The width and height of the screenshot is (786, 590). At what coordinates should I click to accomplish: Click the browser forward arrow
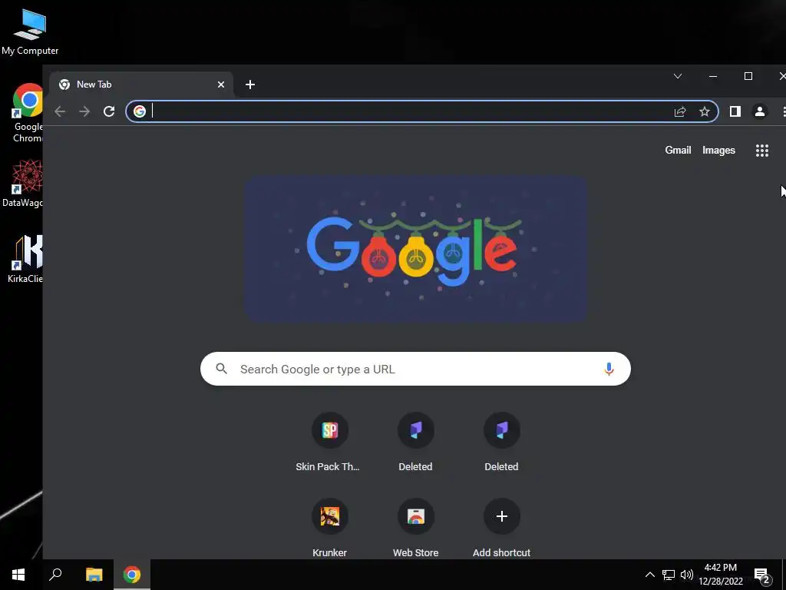point(84,111)
